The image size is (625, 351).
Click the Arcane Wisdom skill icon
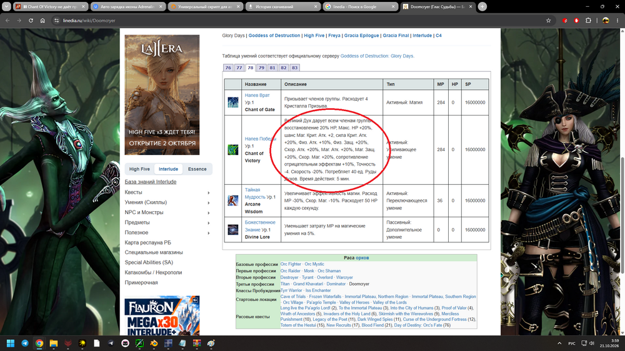point(232,200)
